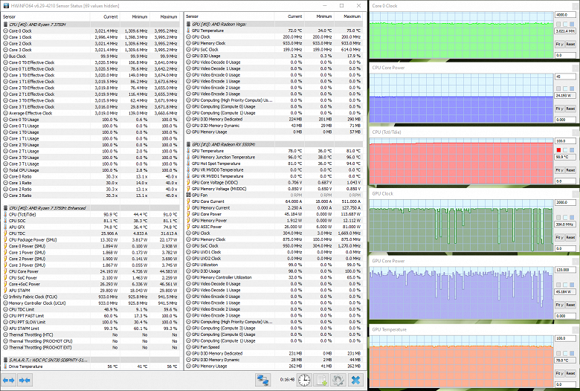Click Fit y in the CPU Core Power graph

[x=559, y=109]
